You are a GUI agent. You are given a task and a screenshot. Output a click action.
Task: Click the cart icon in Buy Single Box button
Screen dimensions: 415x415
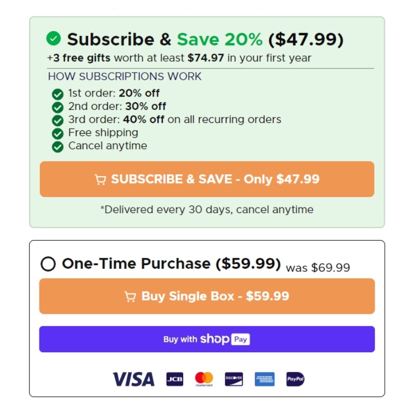[130, 297]
